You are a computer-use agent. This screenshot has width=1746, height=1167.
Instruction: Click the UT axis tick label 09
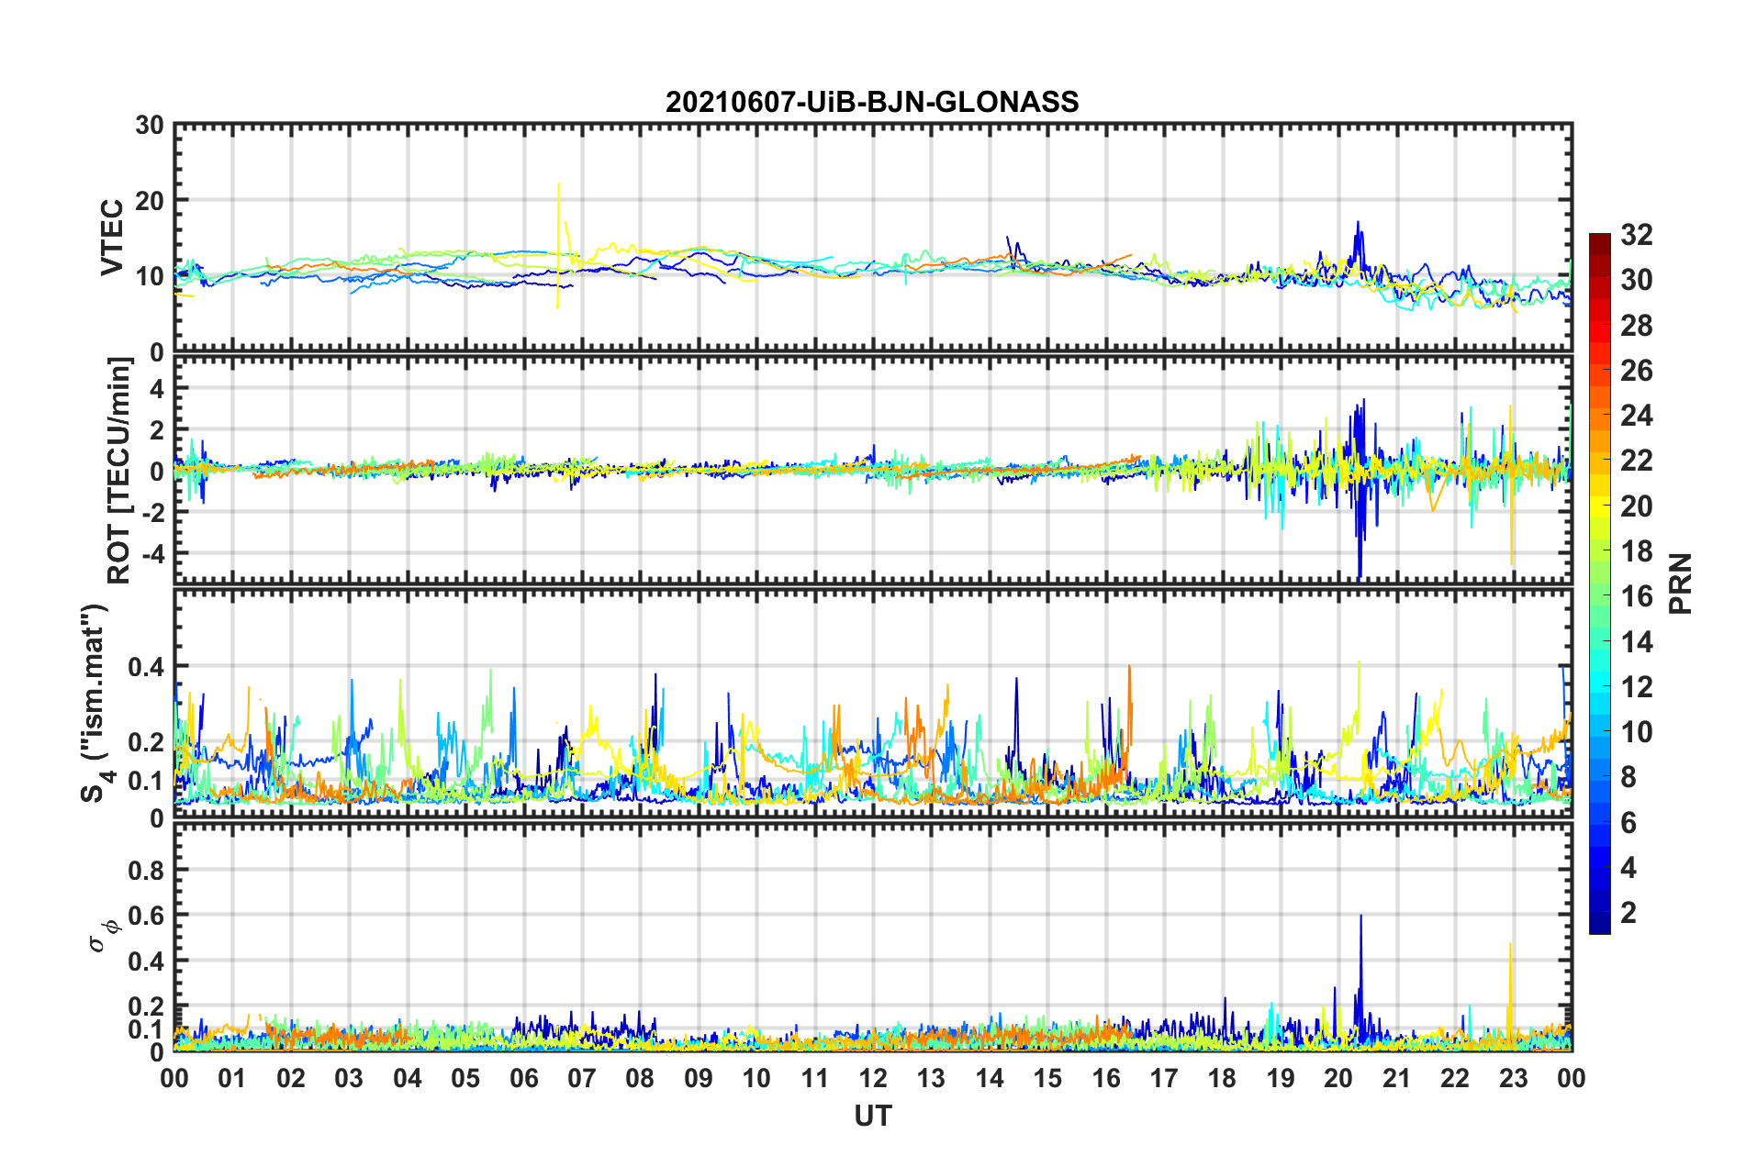tap(699, 1078)
